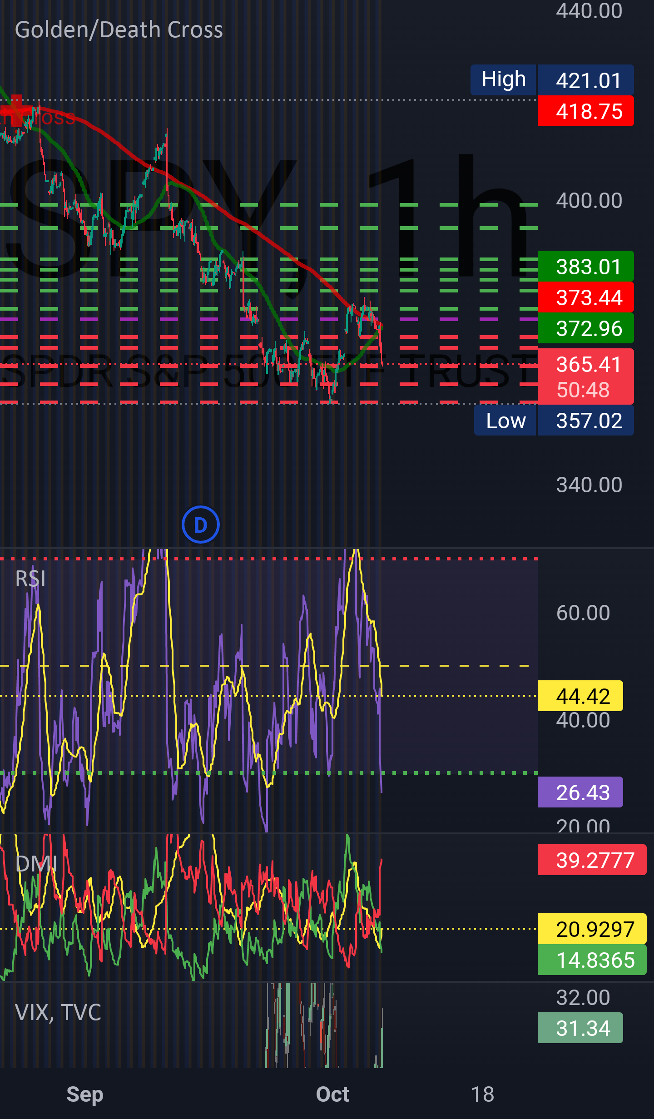The width and height of the screenshot is (654, 1119).
Task: Click the DMI pane title
Action: (35, 863)
